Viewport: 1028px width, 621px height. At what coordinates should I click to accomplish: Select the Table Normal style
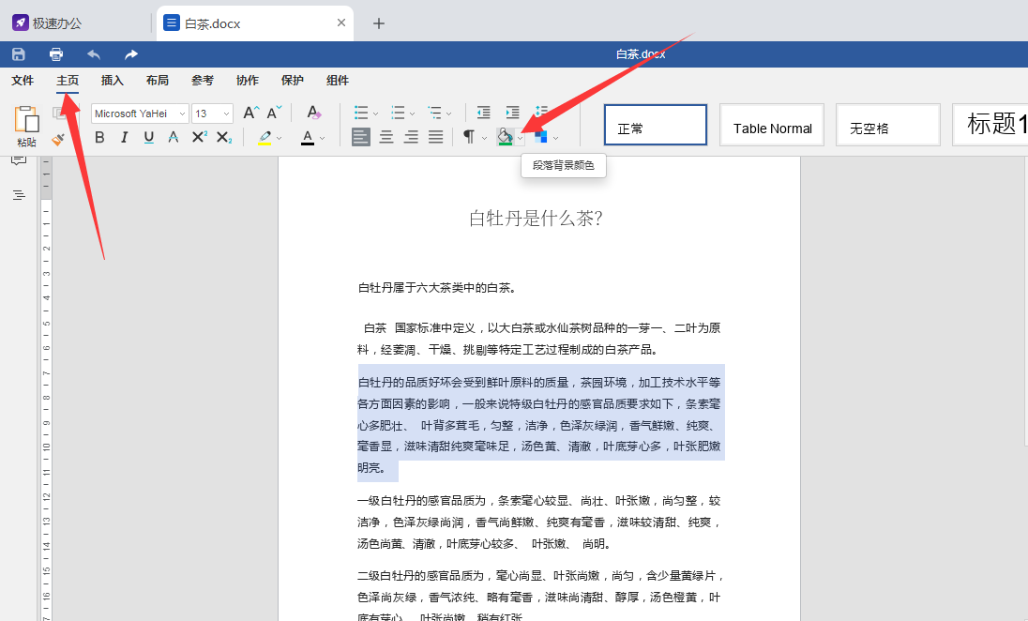[x=771, y=124]
